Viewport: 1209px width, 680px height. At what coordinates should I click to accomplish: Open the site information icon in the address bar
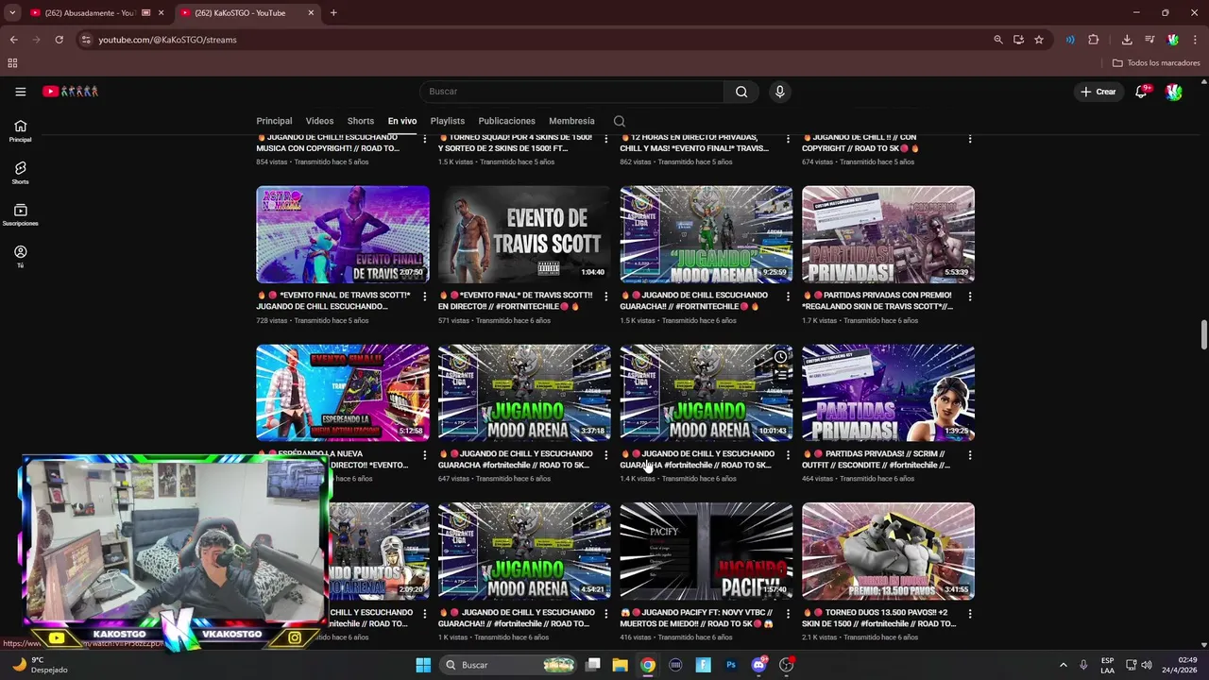pos(86,40)
